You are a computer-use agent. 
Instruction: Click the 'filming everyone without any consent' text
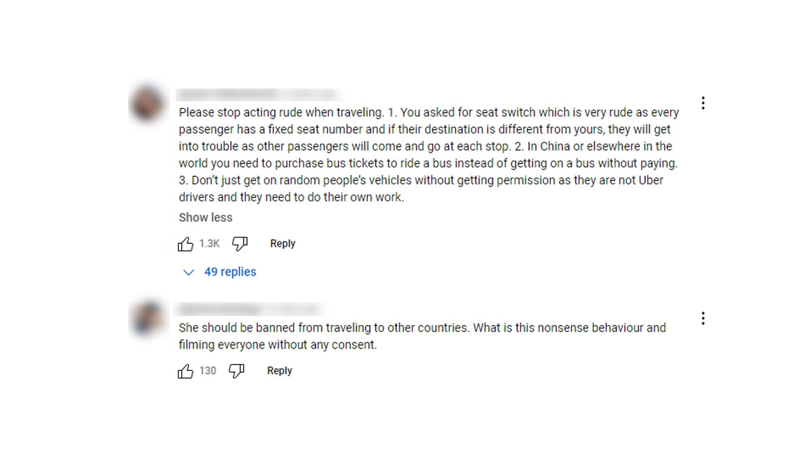(277, 345)
